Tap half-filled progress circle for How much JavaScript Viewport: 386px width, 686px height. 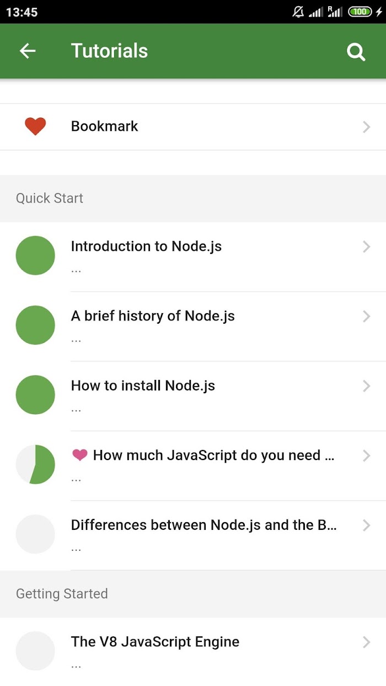[35, 464]
